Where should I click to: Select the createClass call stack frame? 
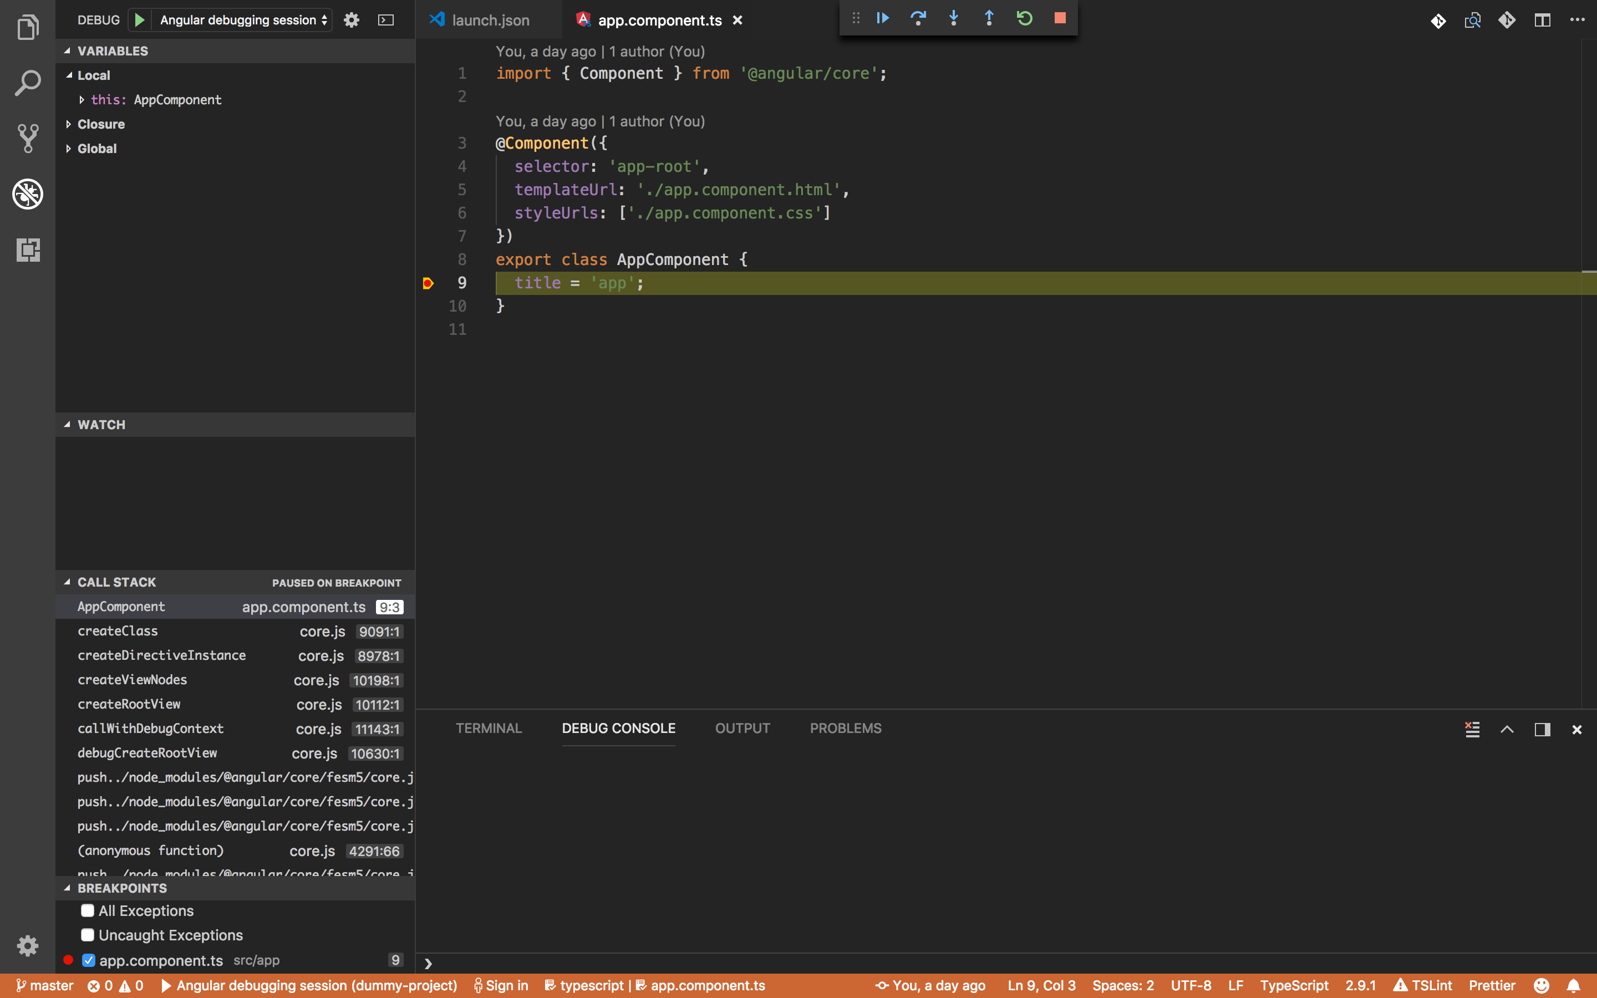tap(235, 631)
